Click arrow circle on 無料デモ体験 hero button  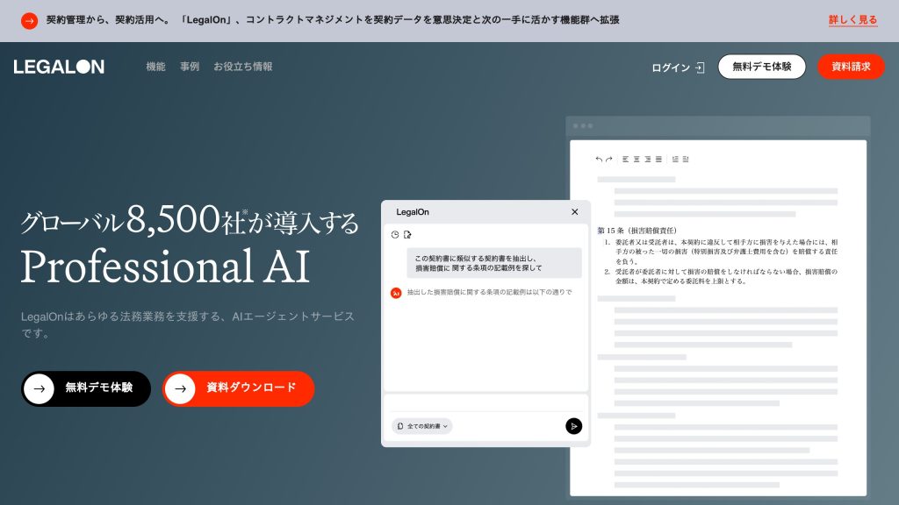[39, 388]
